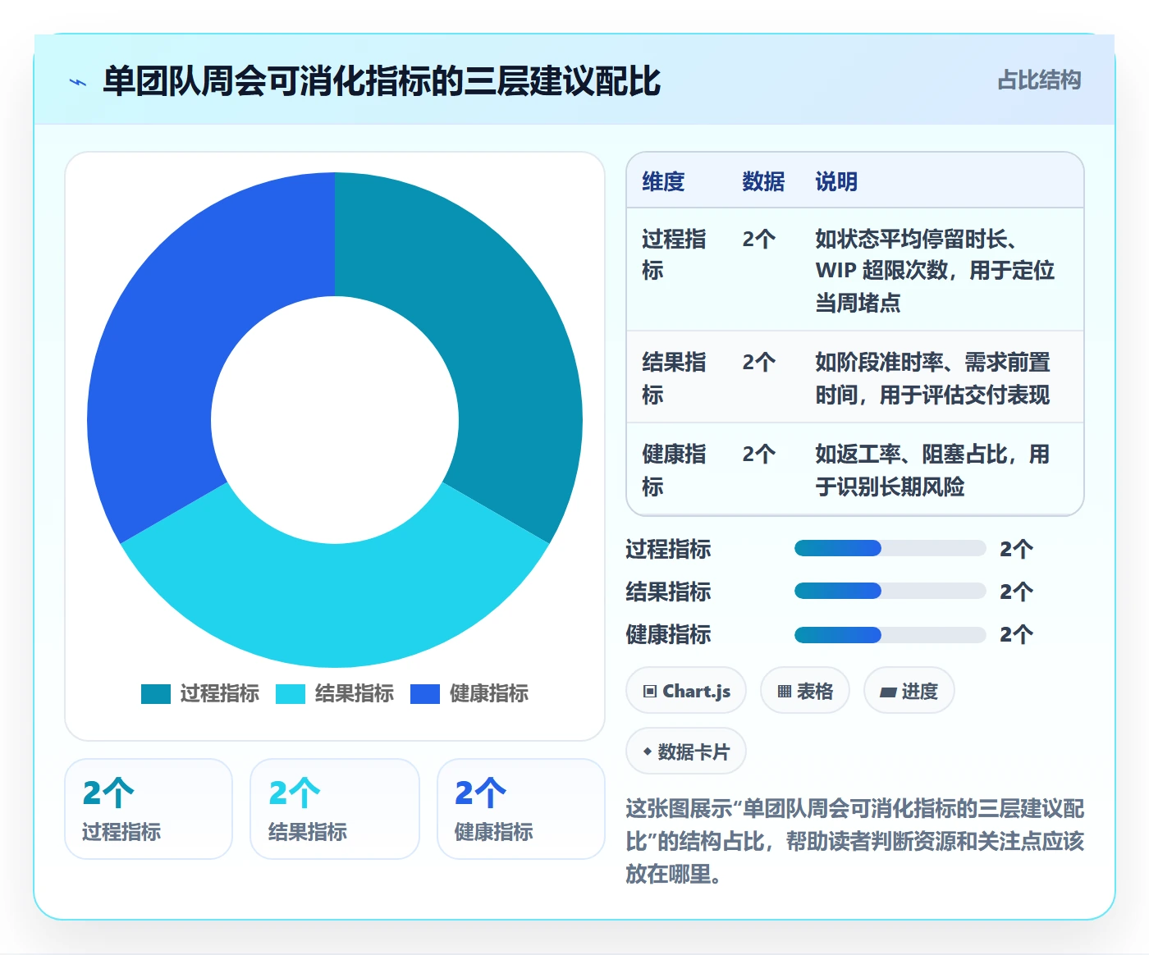Click the 进度 tag chip

pyautogui.click(x=909, y=691)
